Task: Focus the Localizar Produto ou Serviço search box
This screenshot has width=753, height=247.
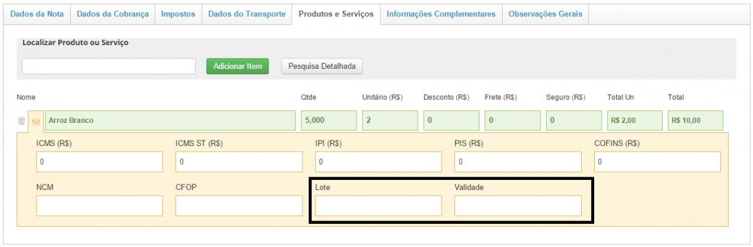Action: click(x=109, y=66)
